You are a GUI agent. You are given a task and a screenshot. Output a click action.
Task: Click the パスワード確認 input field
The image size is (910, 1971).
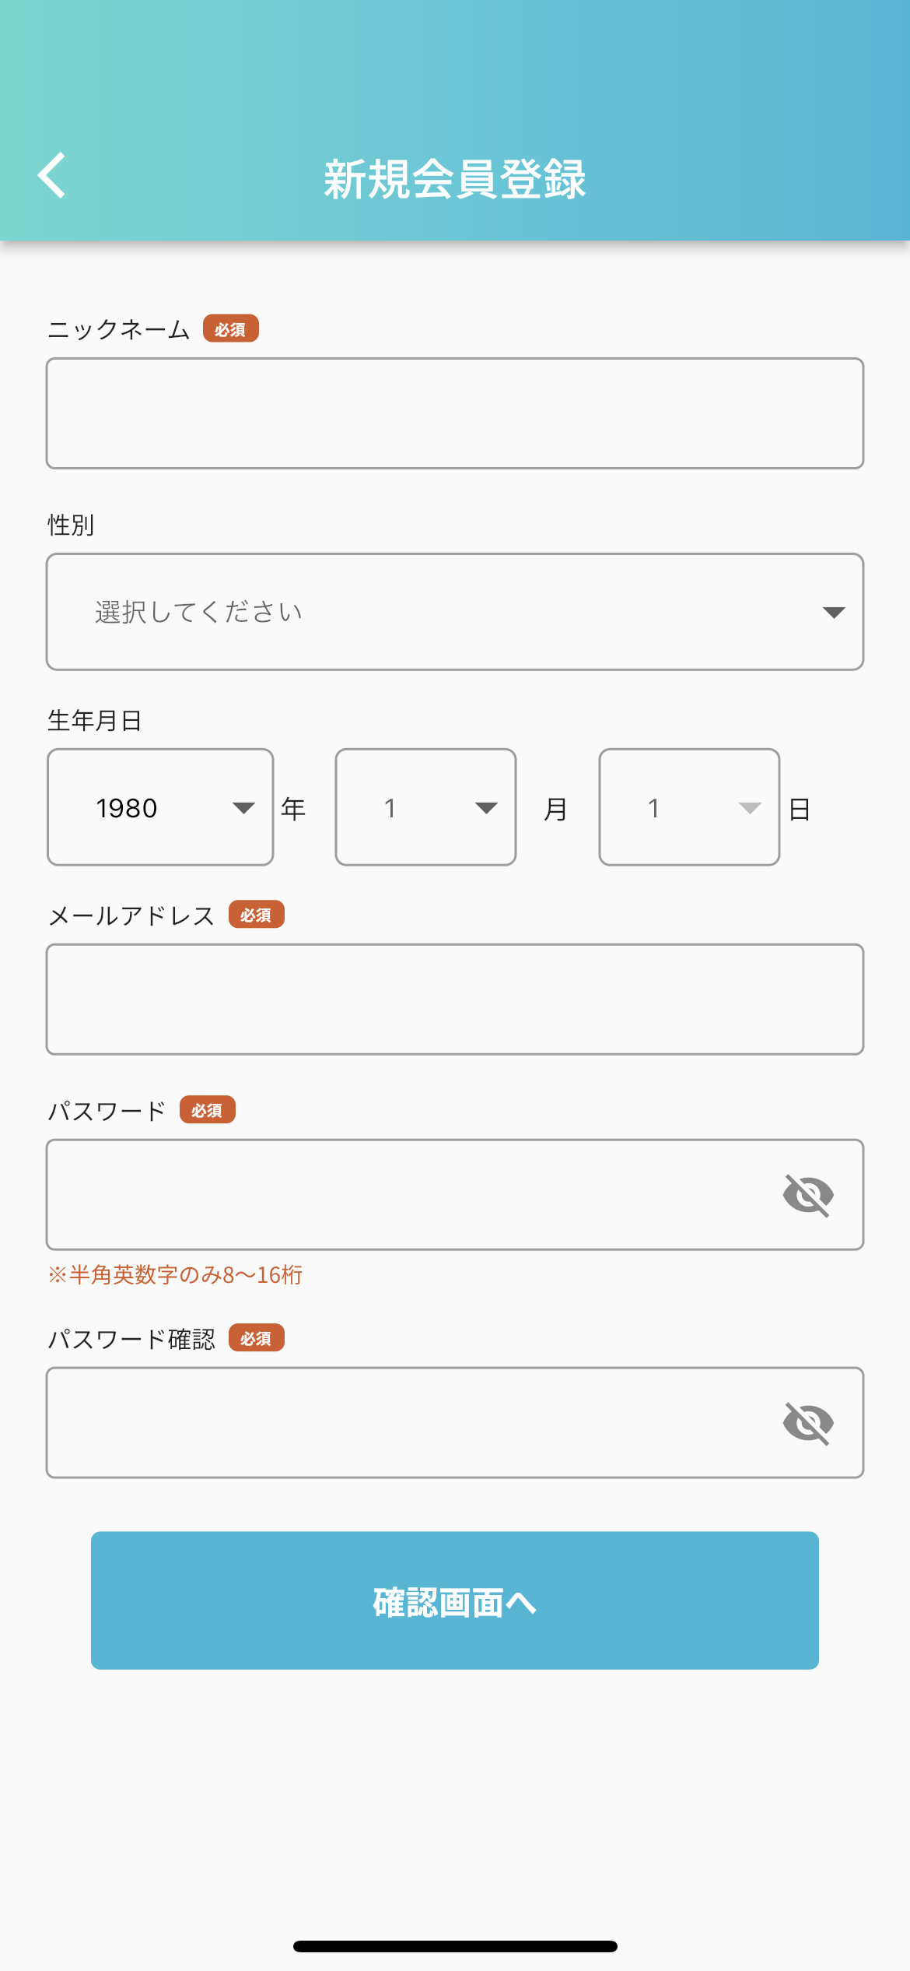pos(404,1423)
